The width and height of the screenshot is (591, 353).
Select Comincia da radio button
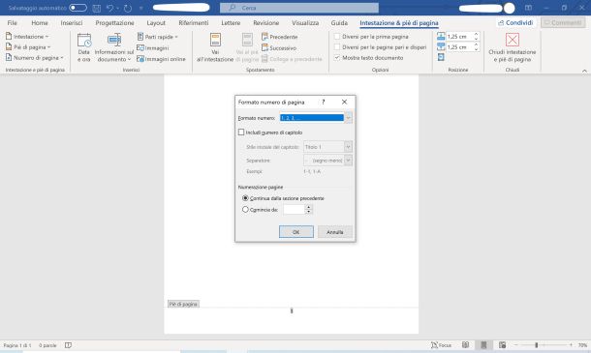click(245, 210)
